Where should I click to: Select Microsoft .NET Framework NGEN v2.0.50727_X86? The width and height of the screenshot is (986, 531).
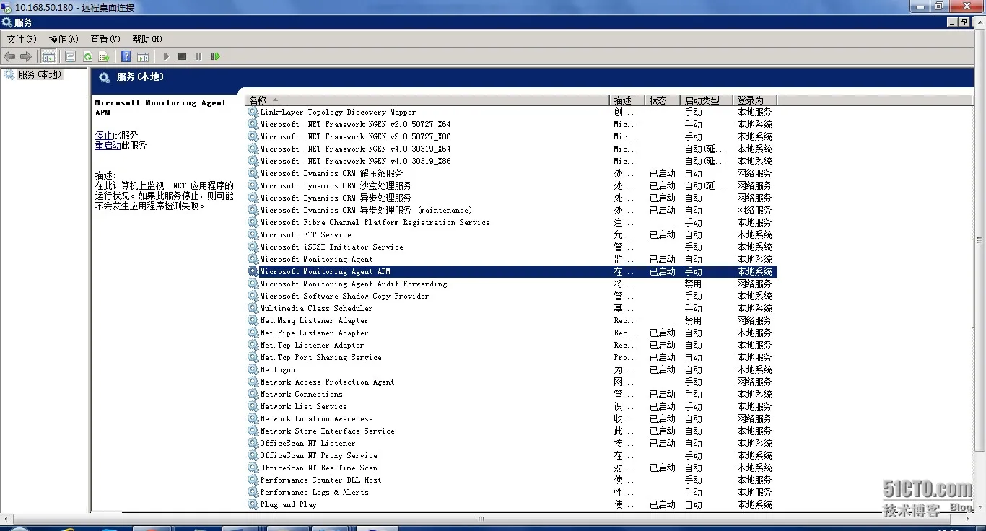[512, 136]
